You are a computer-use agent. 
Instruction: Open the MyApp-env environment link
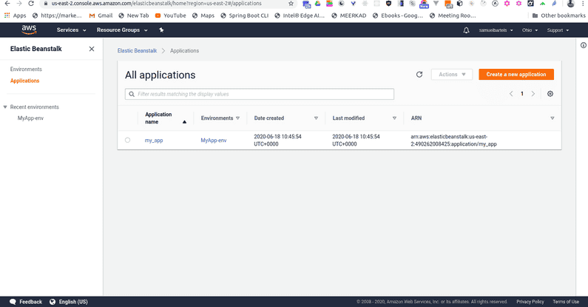pyautogui.click(x=213, y=141)
